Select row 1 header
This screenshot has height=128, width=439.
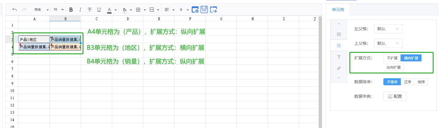pyautogui.click(x=12, y=25)
